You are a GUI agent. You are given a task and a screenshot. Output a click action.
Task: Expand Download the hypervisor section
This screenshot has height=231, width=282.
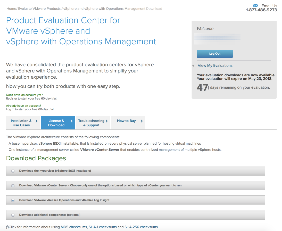55,171
